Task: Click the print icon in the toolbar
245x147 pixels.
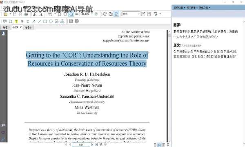Action: coord(26,14)
